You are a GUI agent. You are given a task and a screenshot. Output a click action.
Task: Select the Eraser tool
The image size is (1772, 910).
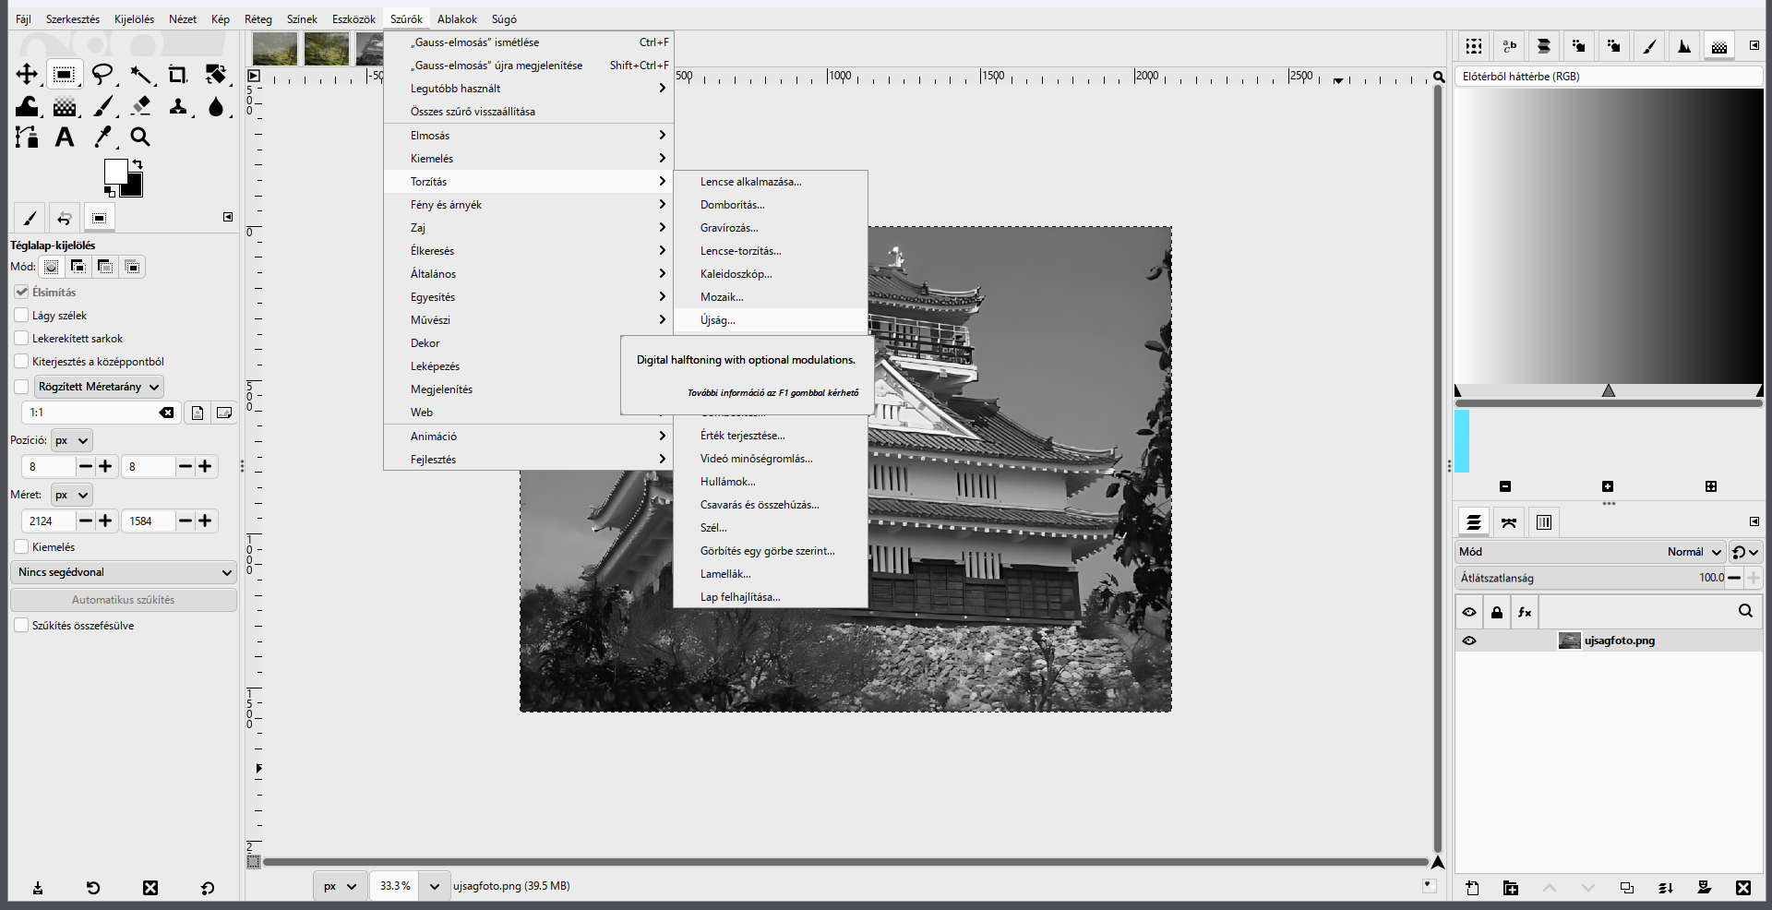[x=140, y=106]
